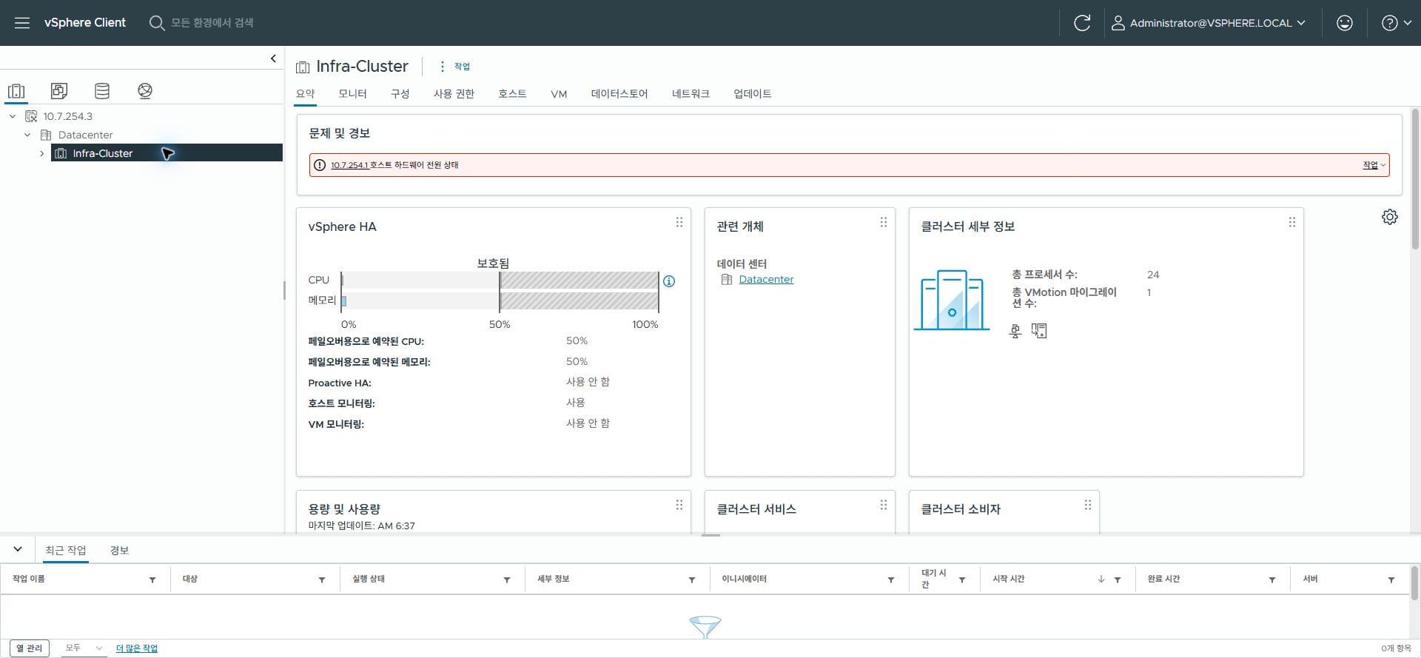Switch to the 모니터 tab
Image resolution: width=1421 pixels, height=658 pixels.
[x=352, y=94]
